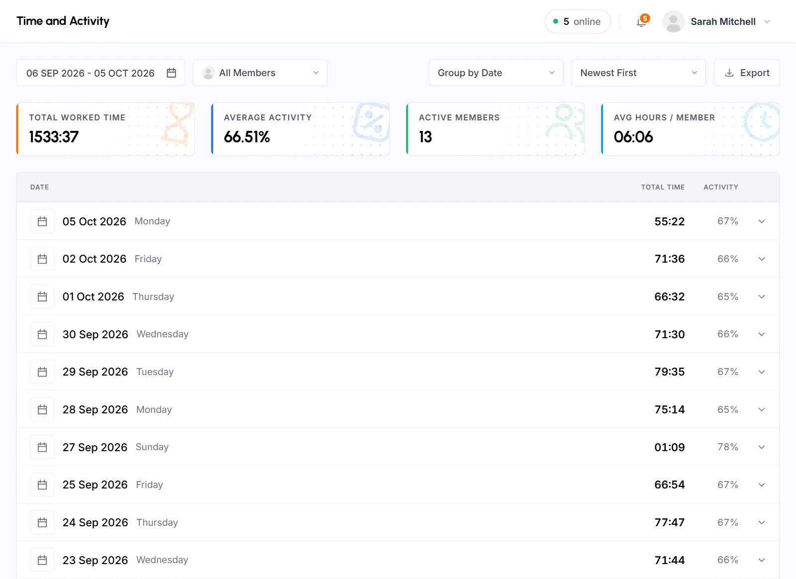
Task: Expand the 28 Sep 2026 row
Action: coord(762,410)
